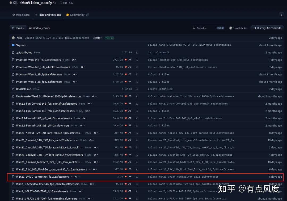Like the WanVideo_comfy repository
This screenshot has width=287, height=201.
(x=63, y=3)
